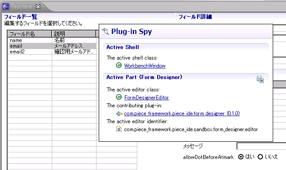Click the 説明 column header
Viewport: 286px width, 170px height.
(74, 34)
